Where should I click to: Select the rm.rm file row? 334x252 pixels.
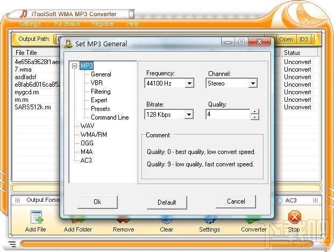(x=22, y=100)
